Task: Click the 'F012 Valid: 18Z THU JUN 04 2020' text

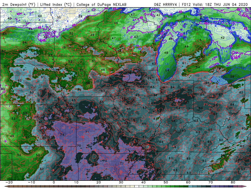Action: [x=215, y=4]
